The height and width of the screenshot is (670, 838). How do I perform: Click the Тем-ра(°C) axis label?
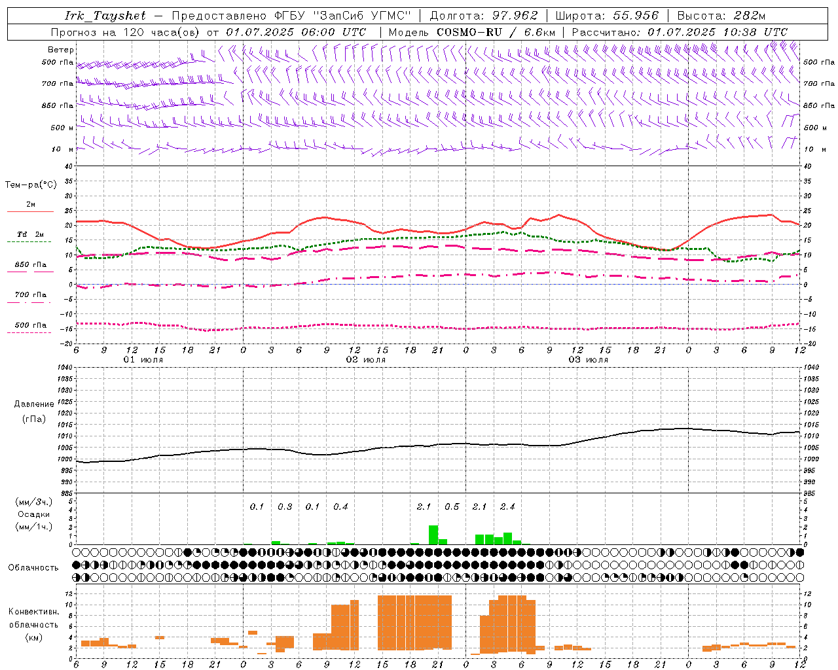click(x=31, y=185)
